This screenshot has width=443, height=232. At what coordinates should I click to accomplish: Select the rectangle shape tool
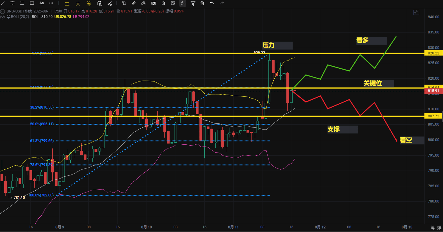click(x=32, y=3)
